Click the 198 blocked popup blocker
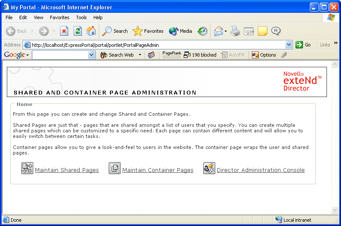 coord(200,55)
